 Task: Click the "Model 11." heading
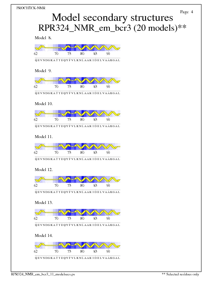pyautogui.click(x=44, y=137)
